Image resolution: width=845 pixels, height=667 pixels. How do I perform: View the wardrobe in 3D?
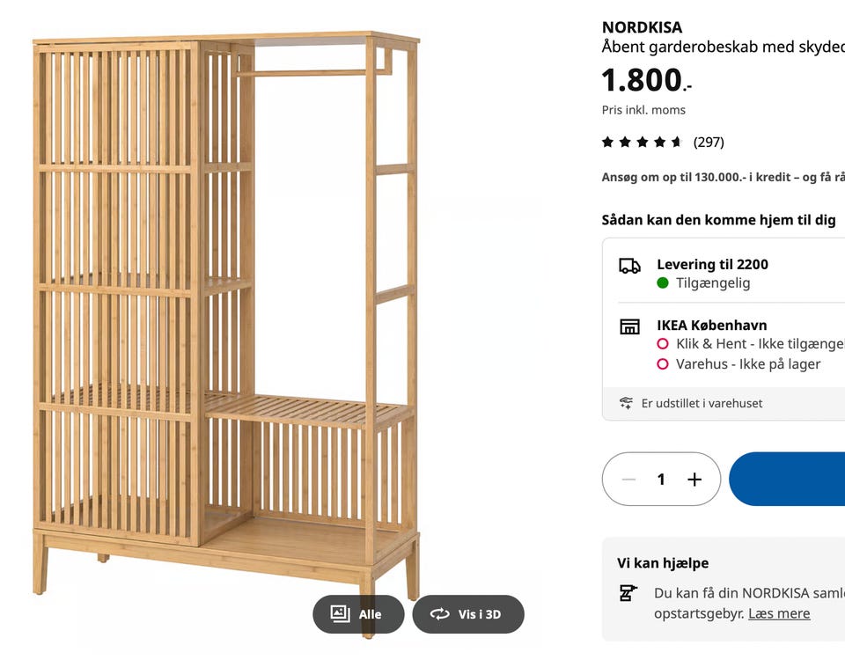(x=467, y=614)
